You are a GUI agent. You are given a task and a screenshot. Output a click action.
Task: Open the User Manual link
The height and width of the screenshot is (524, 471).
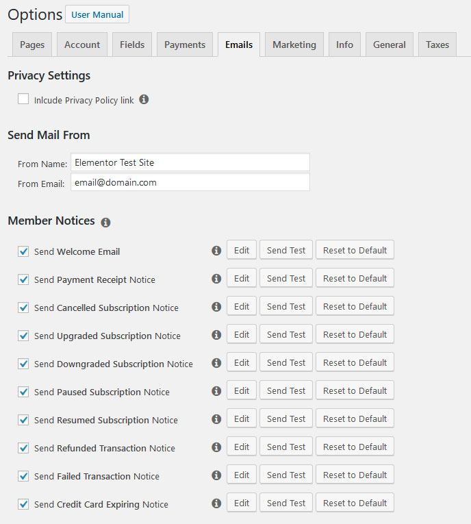97,14
